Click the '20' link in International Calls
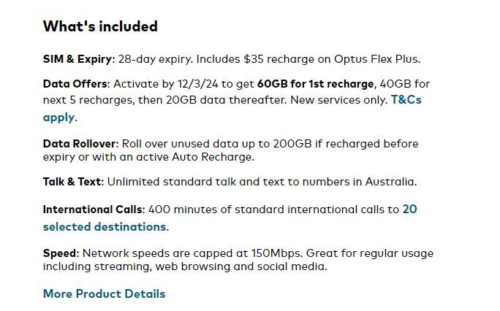500x311 pixels. tap(410, 209)
